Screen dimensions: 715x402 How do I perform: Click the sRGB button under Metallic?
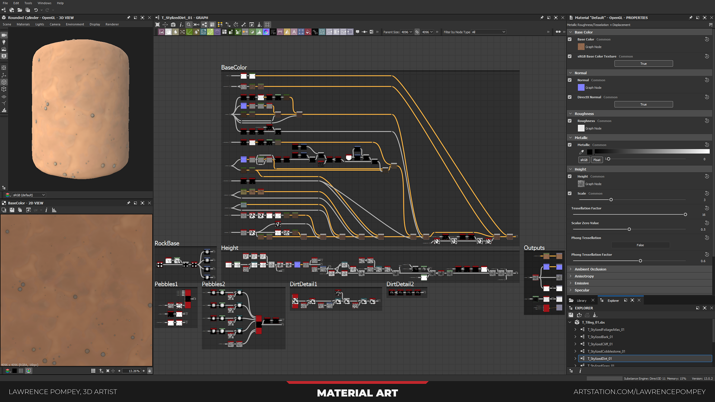click(584, 160)
